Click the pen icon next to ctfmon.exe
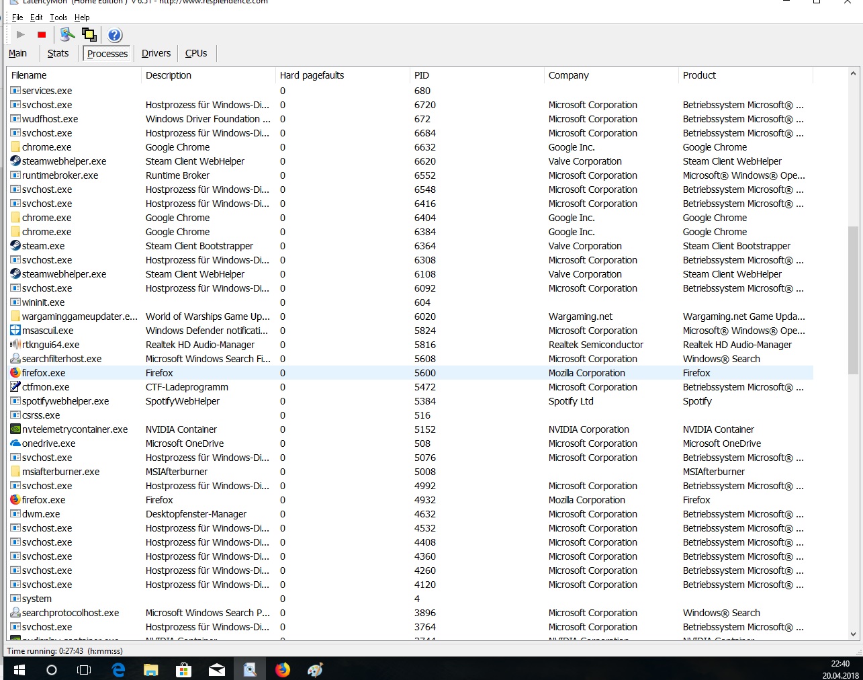 (15, 387)
